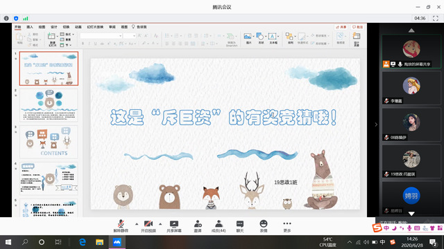Select the CONTENTS slide thumbnail
The width and height of the screenshot is (444, 249).
point(49,142)
